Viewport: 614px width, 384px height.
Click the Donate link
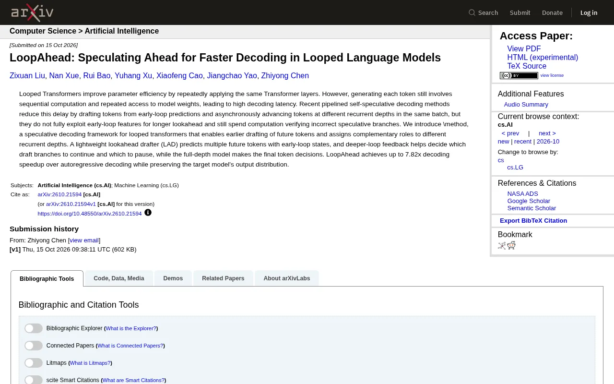552,12
